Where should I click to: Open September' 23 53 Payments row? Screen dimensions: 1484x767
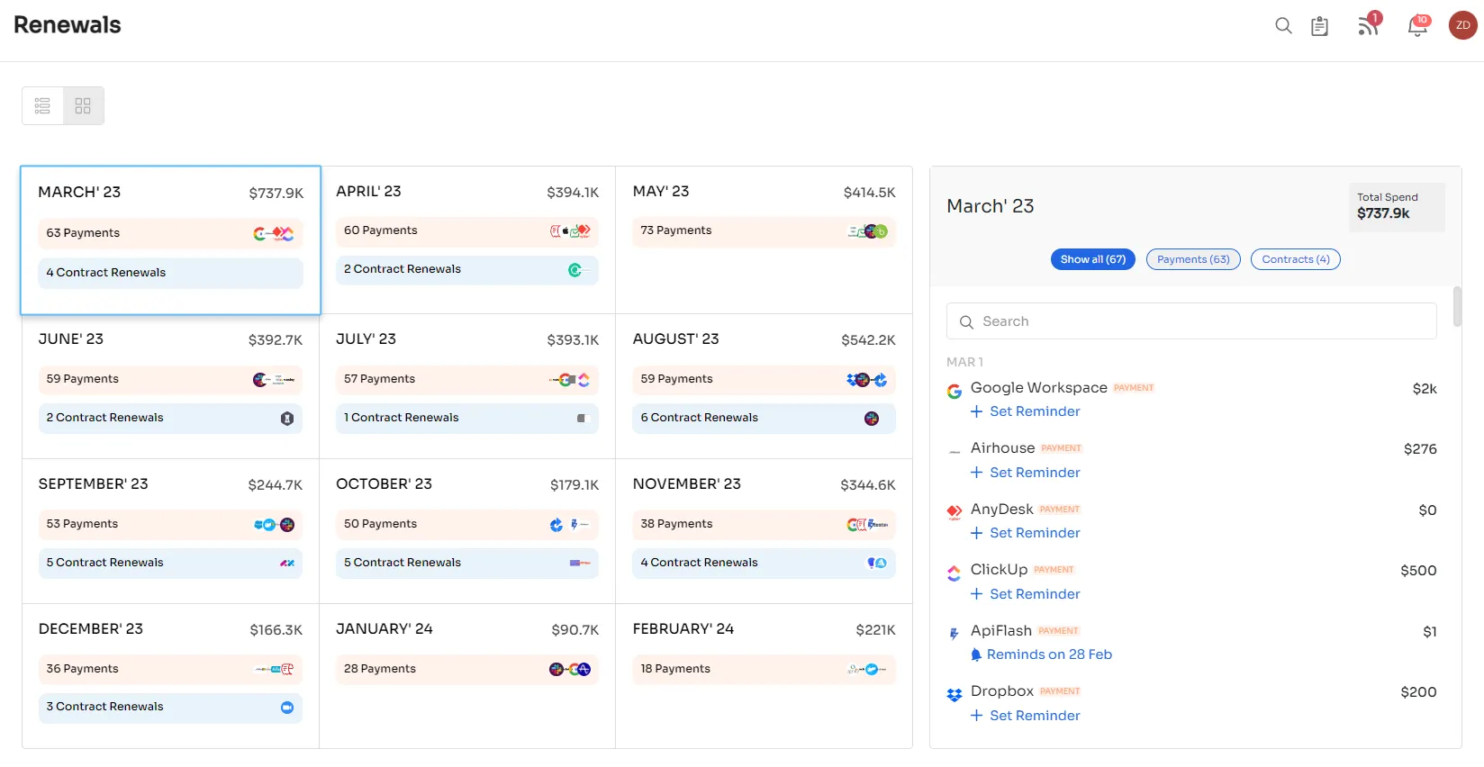(170, 524)
